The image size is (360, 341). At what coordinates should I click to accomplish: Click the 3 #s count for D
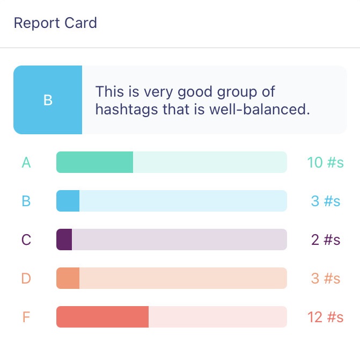point(326,278)
